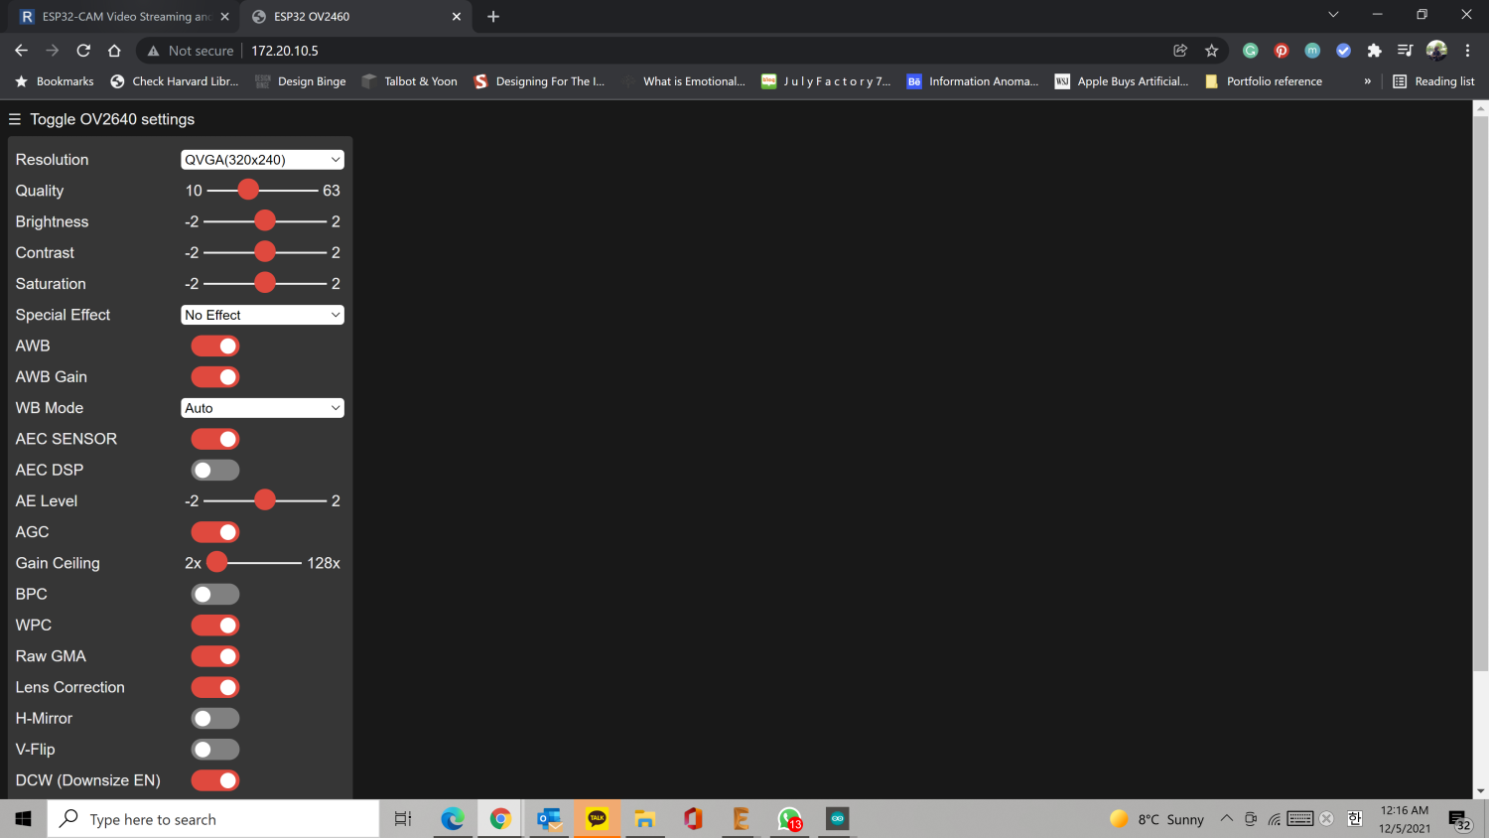
Task: Click the Gain Ceiling slider track
Action: 258,563
